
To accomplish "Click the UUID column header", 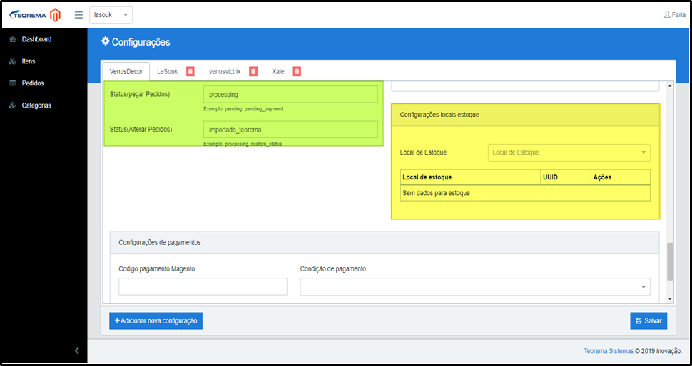I will (x=565, y=177).
